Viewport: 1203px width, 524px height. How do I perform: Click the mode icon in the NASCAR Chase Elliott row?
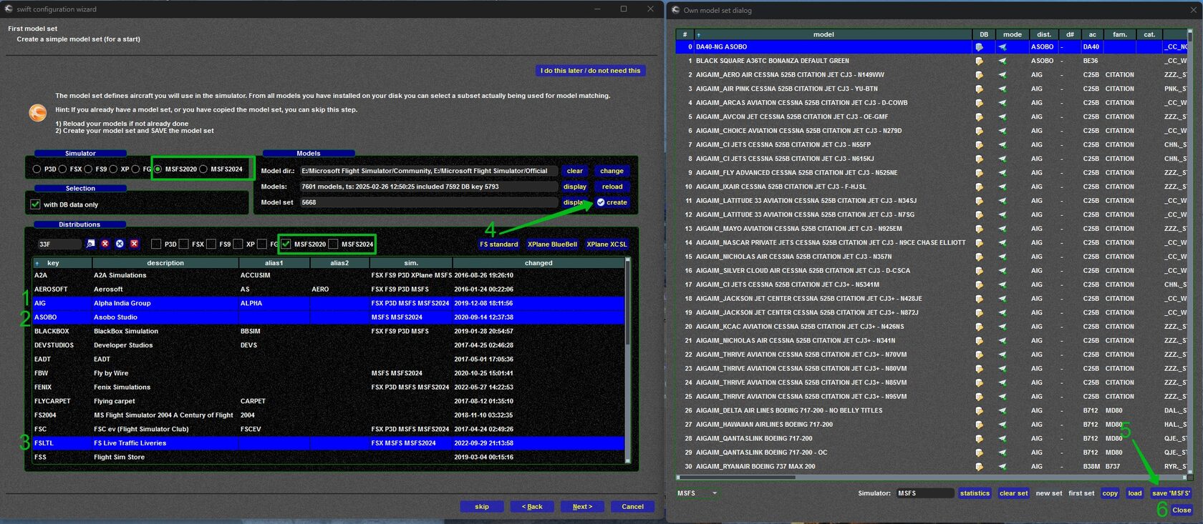pos(1002,243)
